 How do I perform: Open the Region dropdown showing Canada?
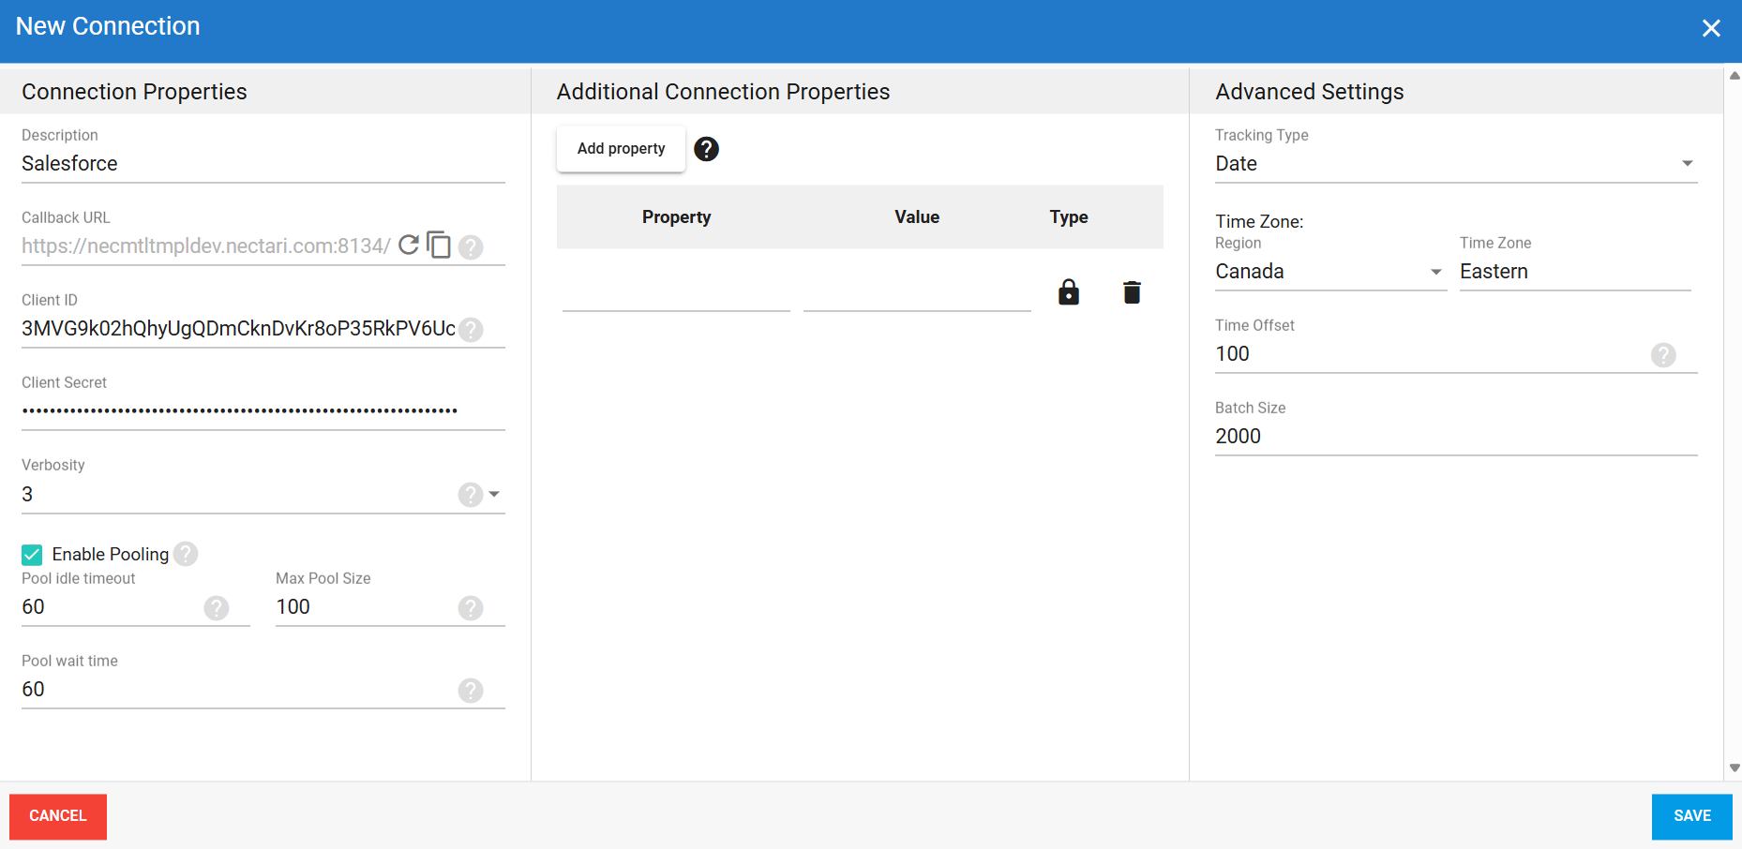(1330, 272)
